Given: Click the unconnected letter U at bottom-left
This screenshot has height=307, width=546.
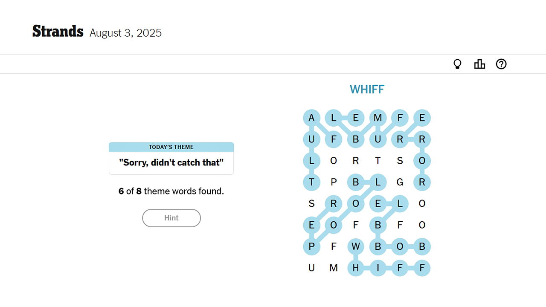Looking at the screenshot, I should click(311, 268).
